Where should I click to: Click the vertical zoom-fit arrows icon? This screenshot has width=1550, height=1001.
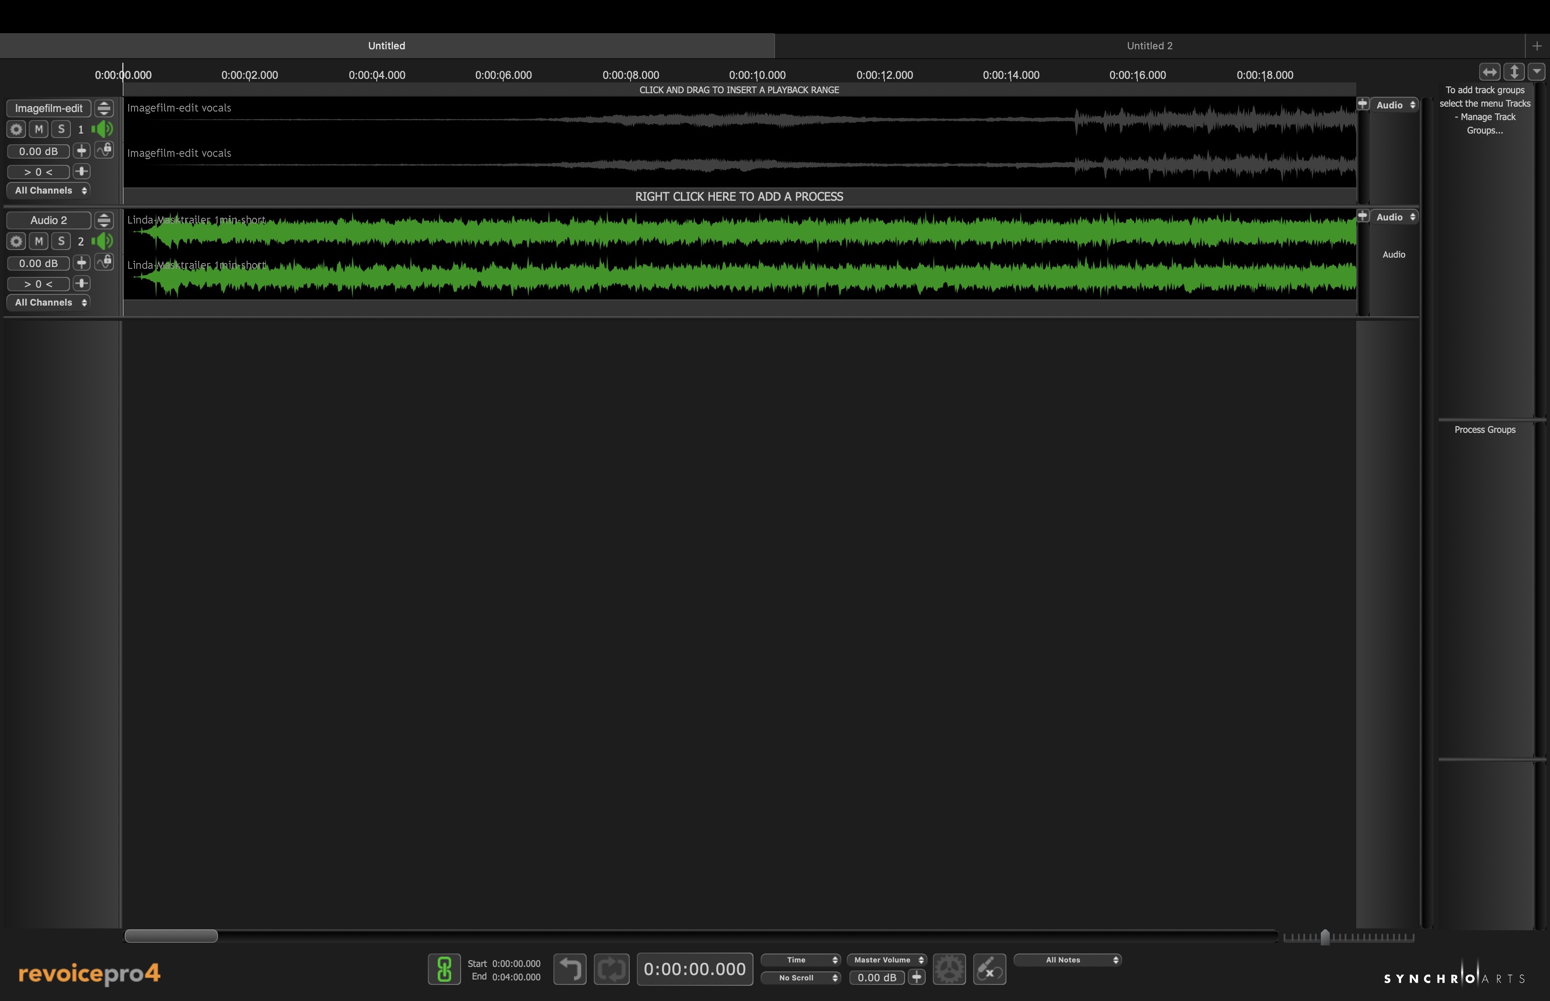1514,72
